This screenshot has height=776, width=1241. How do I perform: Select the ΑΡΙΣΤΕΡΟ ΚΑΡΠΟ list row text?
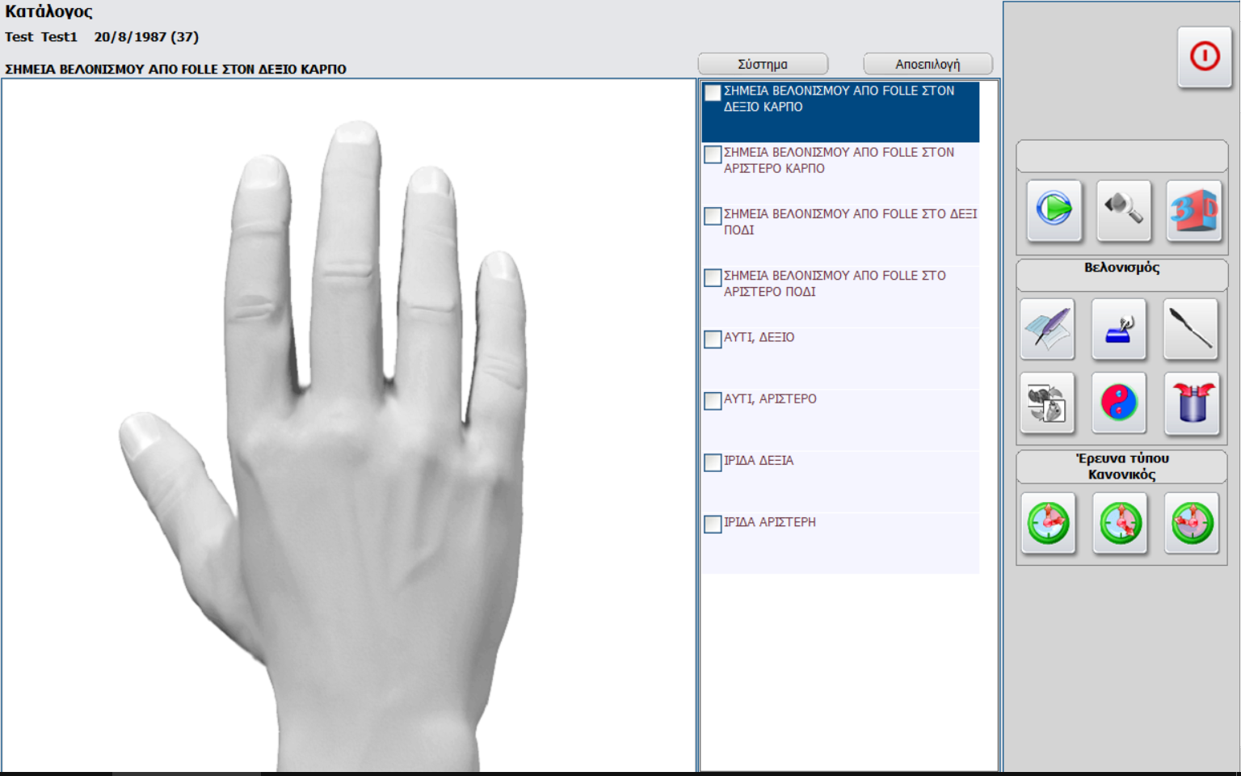pos(839,160)
